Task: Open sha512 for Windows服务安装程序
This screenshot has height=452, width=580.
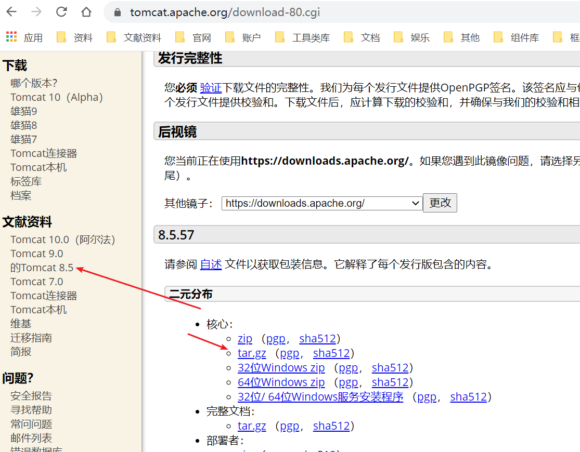Action: click(468, 396)
